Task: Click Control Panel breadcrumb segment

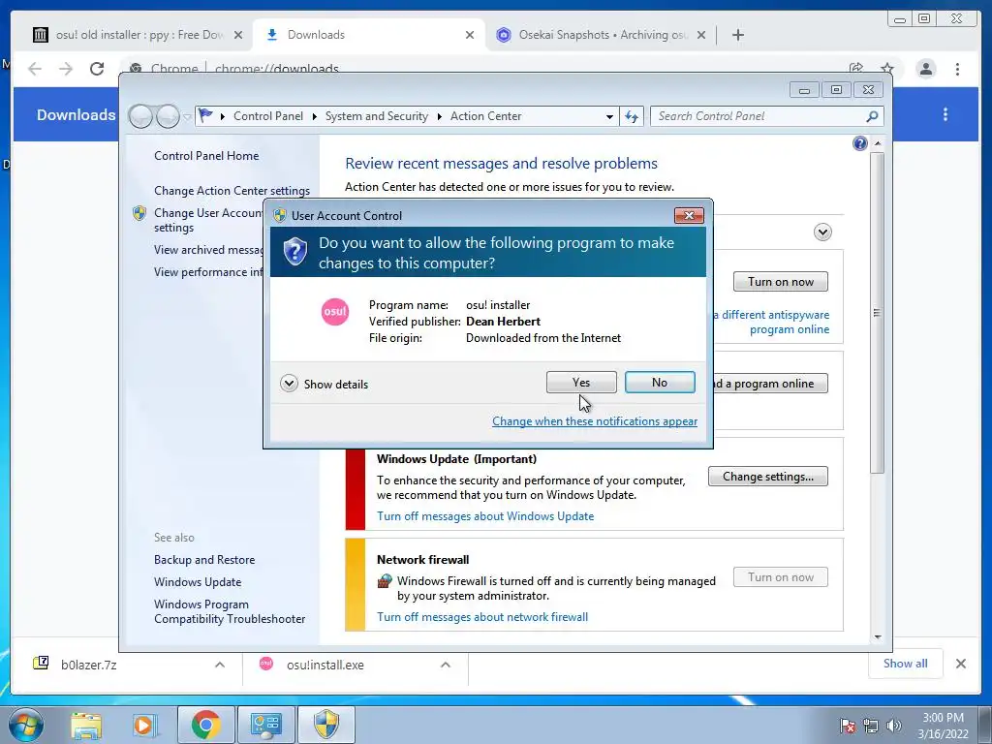Action: click(x=268, y=116)
